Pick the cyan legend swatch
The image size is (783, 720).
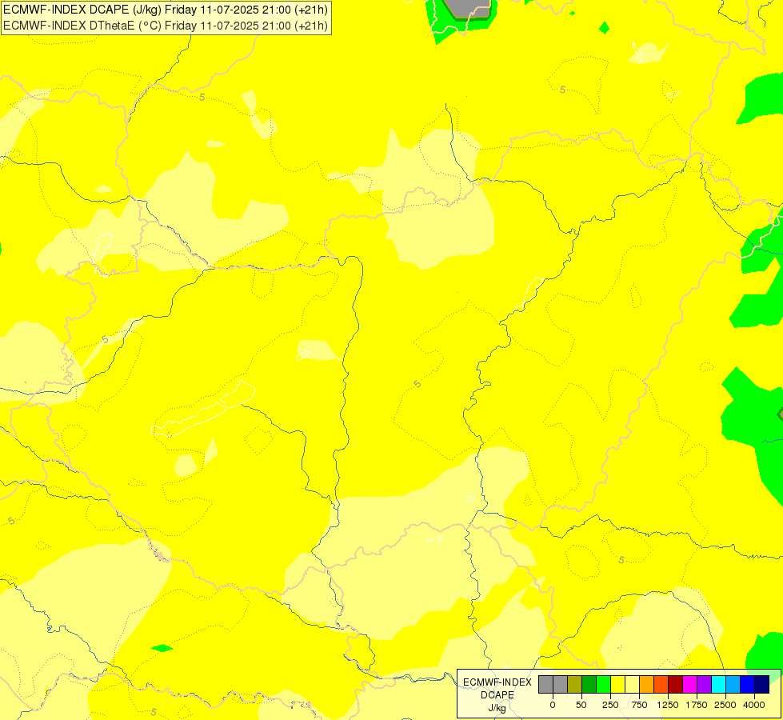point(719,684)
